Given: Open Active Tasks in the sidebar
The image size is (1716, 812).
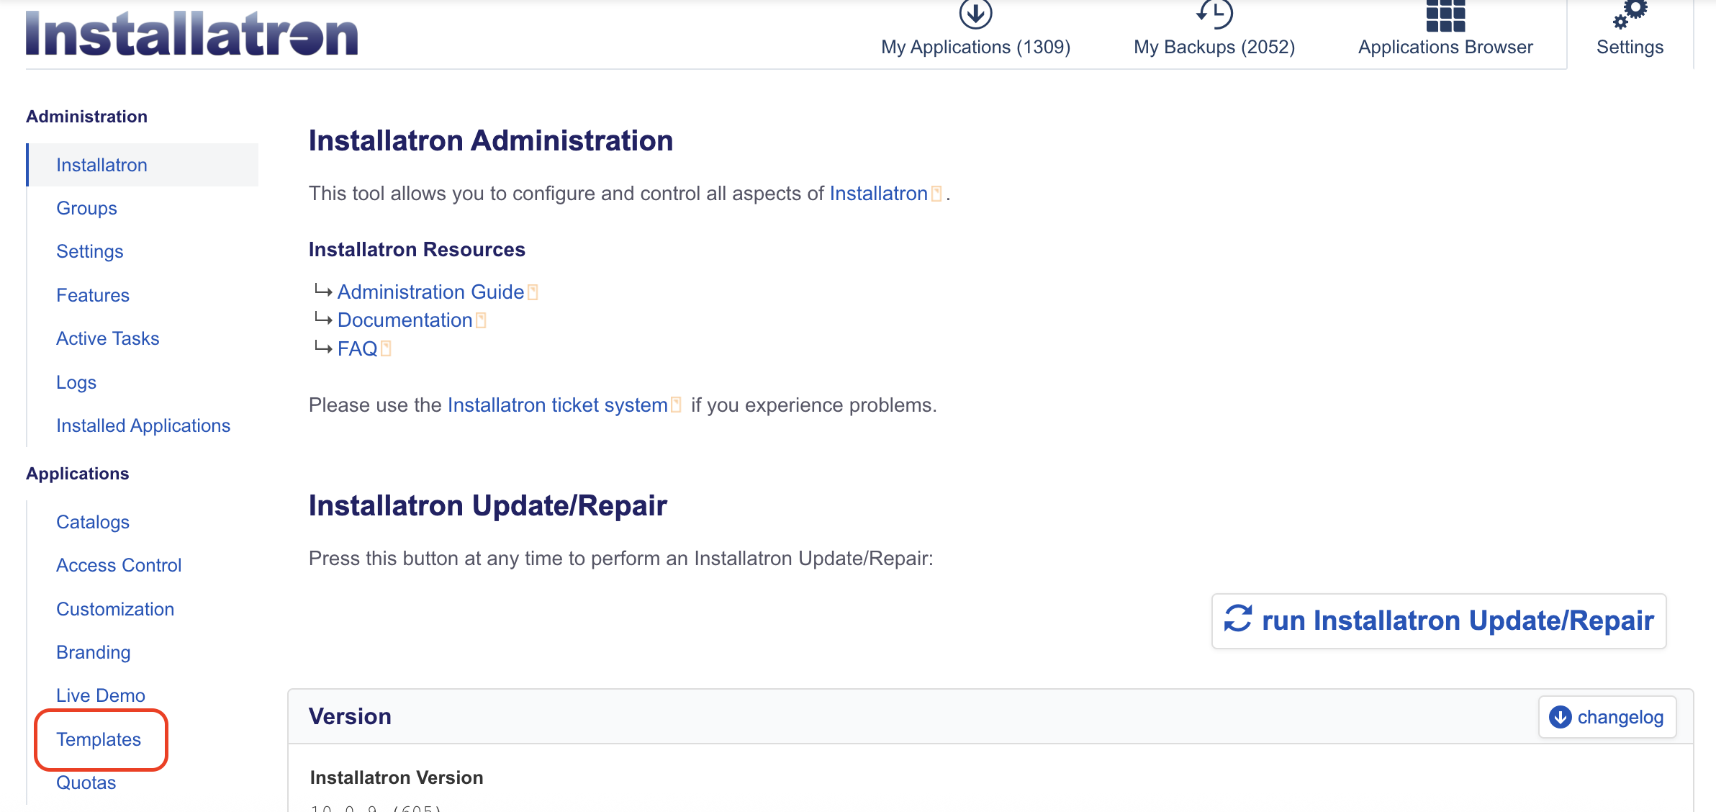Looking at the screenshot, I should 108,338.
